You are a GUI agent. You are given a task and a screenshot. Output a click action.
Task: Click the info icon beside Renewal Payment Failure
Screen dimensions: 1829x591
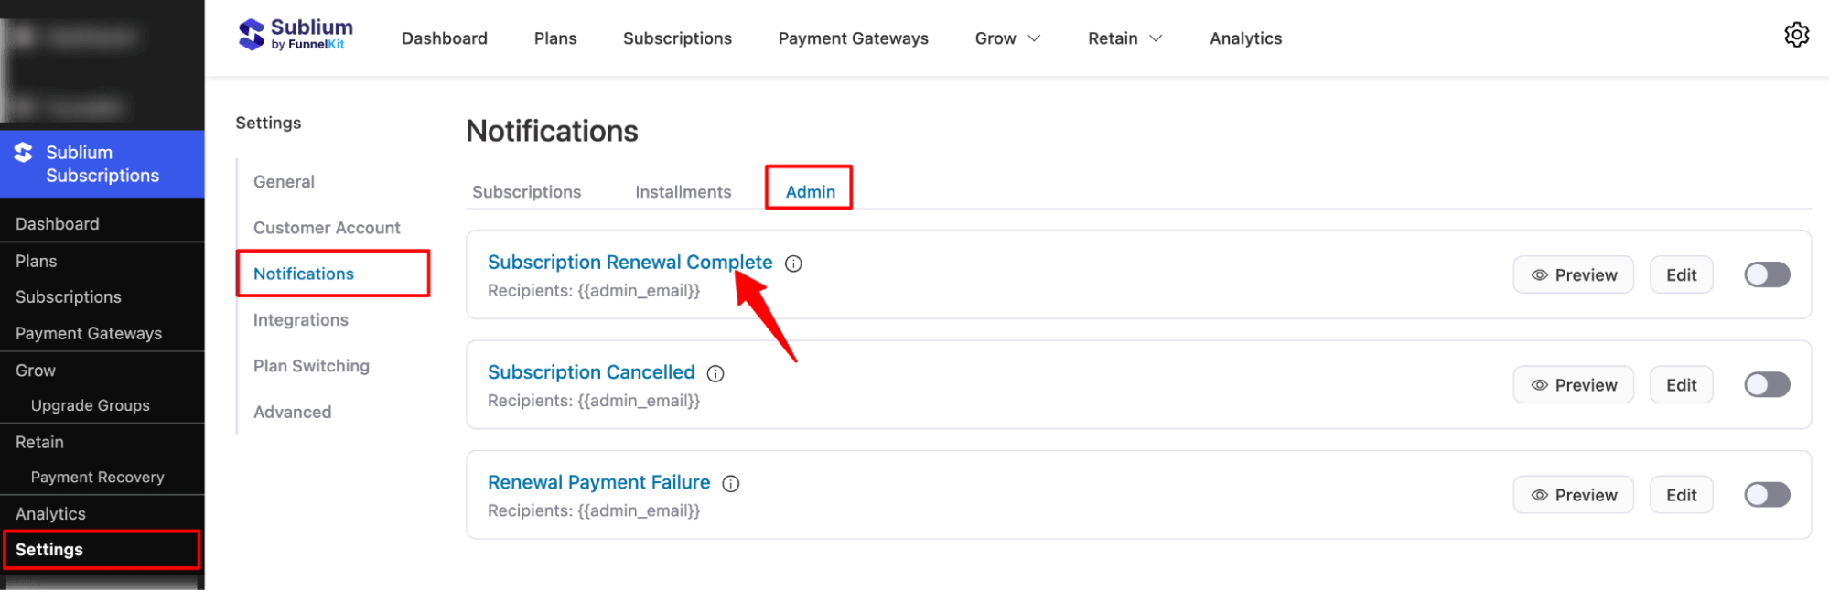[x=730, y=483]
